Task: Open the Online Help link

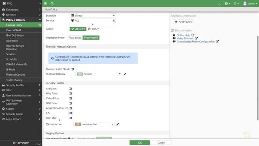Action: click(183, 35)
